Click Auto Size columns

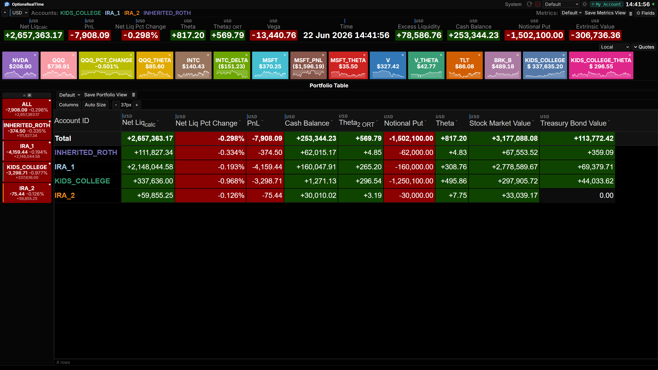pyautogui.click(x=95, y=105)
